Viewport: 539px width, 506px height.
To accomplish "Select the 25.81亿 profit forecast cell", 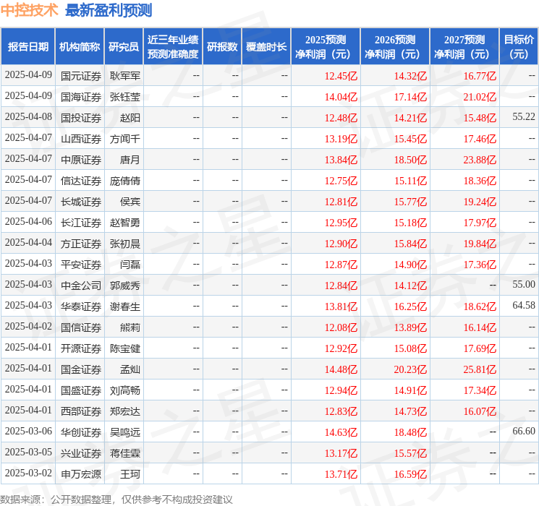I will pos(479,369).
